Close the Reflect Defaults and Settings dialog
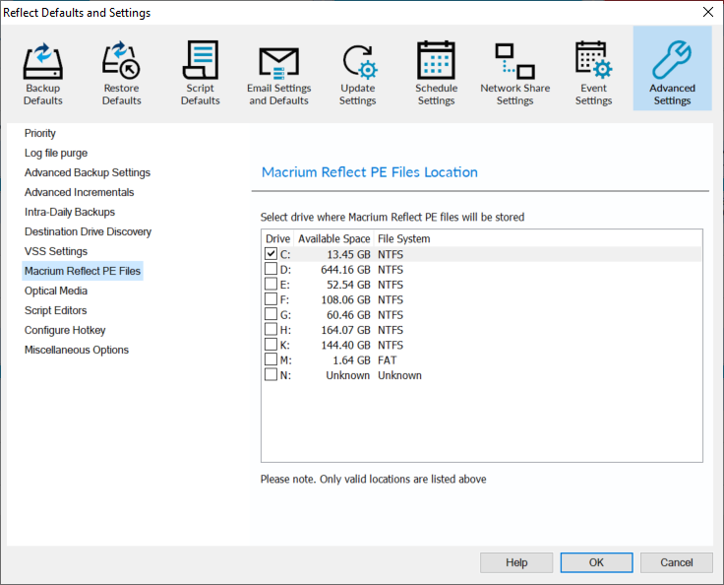The height and width of the screenshot is (585, 724). (708, 12)
